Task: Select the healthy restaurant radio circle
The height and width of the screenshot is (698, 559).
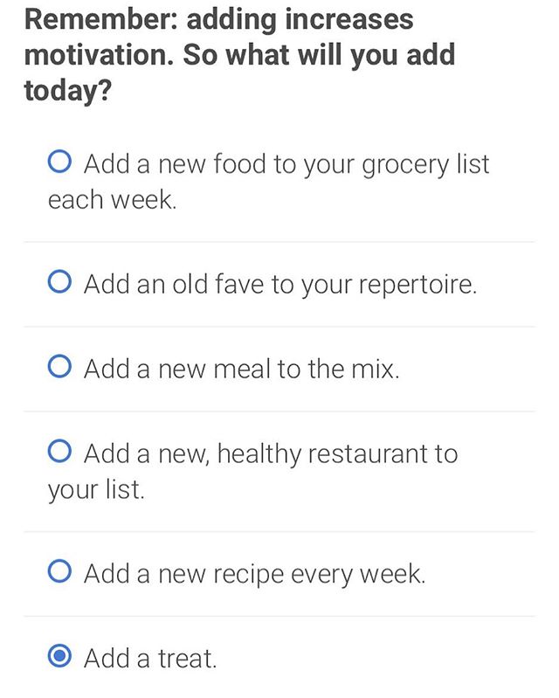Action: (x=59, y=451)
